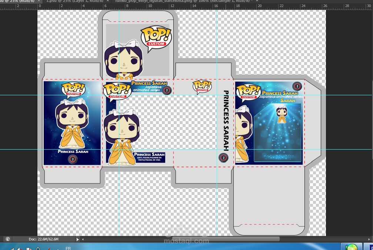Click the number 1 badge below vertical Princess Sarah text

[223, 157]
